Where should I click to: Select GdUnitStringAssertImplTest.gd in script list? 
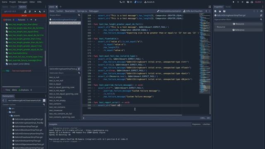65,23
